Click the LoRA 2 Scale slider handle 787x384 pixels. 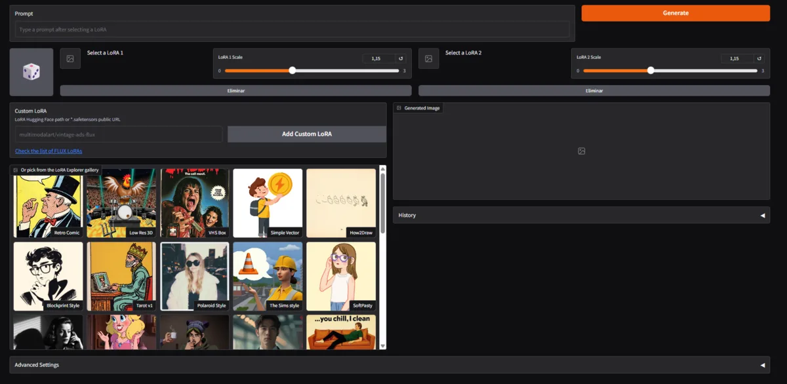tap(651, 71)
